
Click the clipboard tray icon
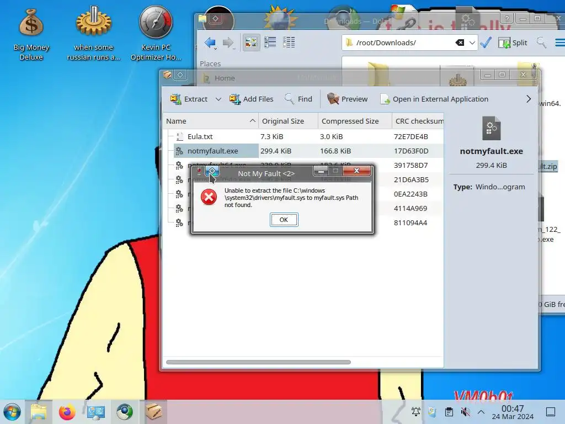point(449,411)
